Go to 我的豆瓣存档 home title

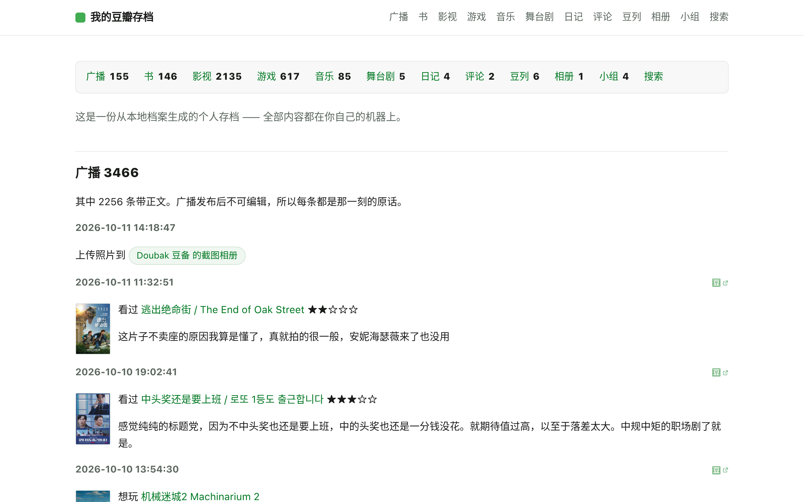click(x=122, y=17)
